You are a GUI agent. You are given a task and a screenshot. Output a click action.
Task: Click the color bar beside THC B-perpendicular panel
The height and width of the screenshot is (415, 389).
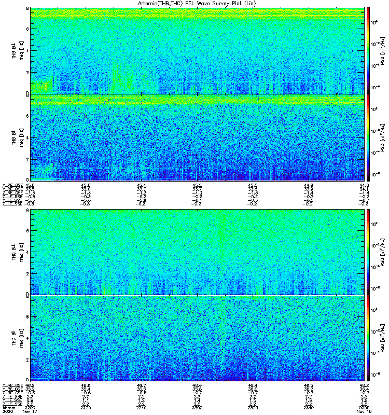[x=368, y=252]
